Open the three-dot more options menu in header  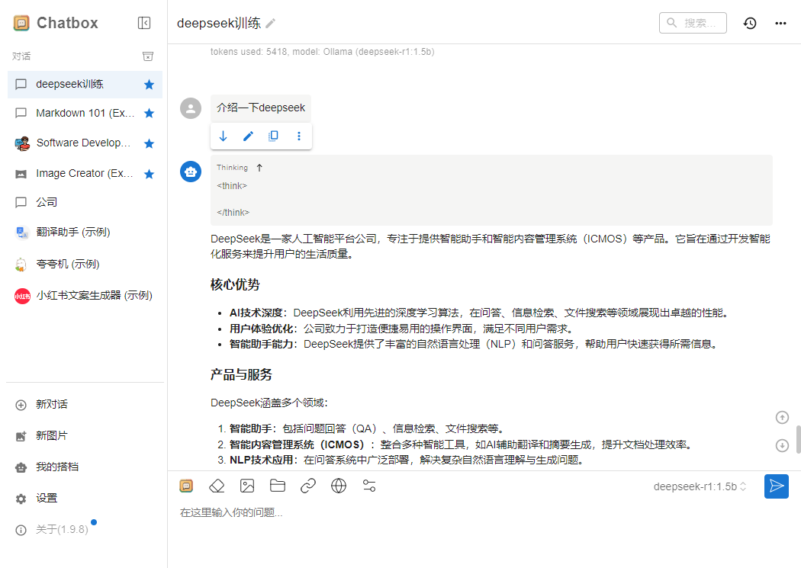pos(780,23)
